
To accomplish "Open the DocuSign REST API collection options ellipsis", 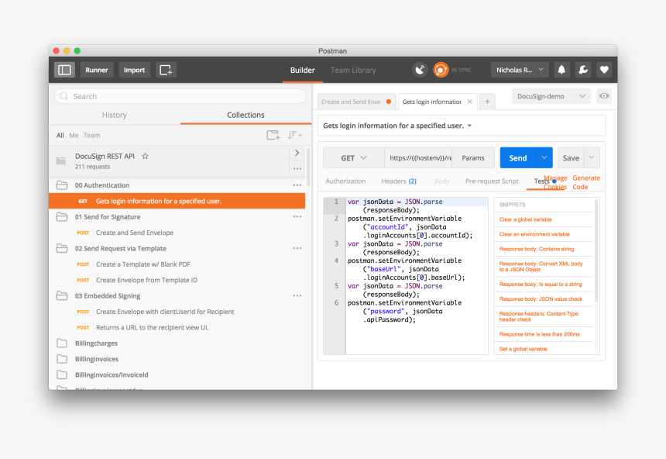I will 297,169.
